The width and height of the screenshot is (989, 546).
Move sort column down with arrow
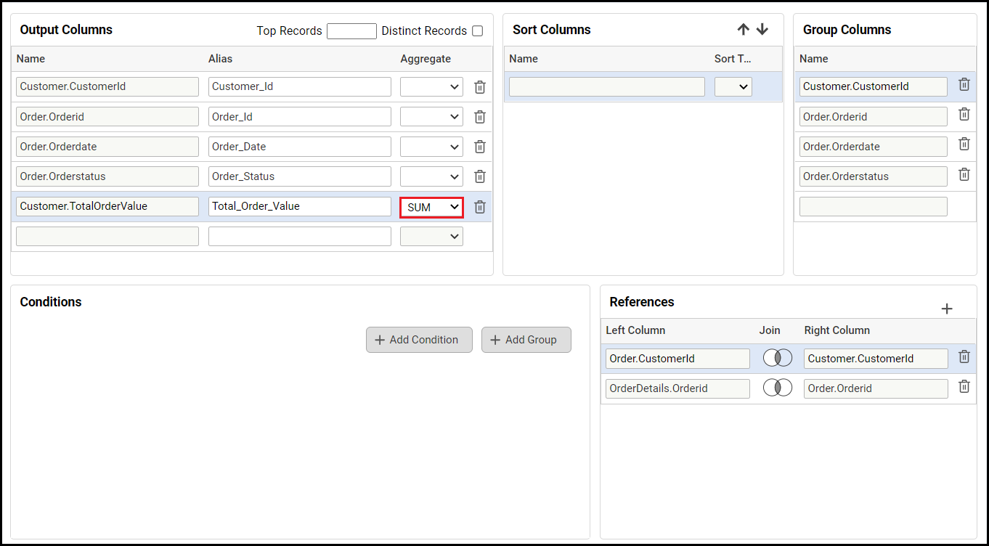762,30
